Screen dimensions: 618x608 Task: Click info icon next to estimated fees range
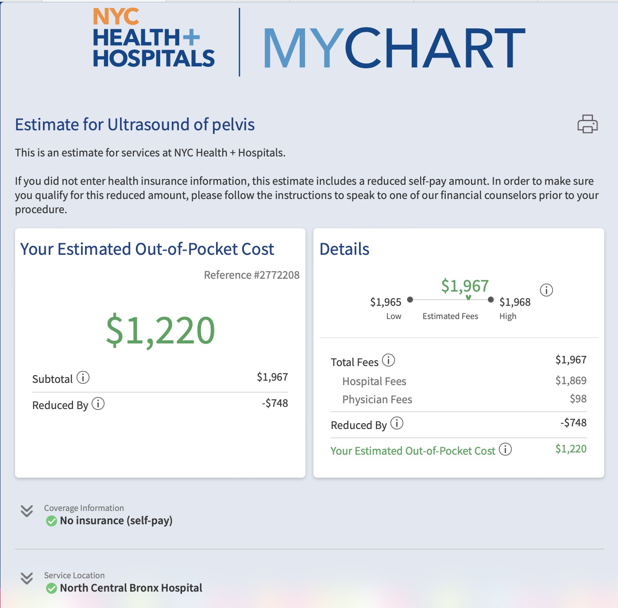pyautogui.click(x=546, y=290)
